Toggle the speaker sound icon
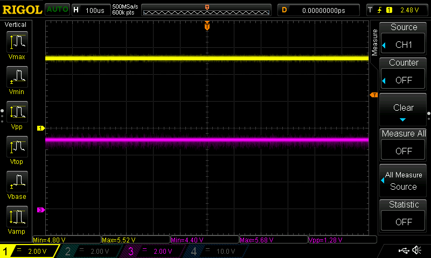Screen dimensions: 431x258 tap(416, 250)
